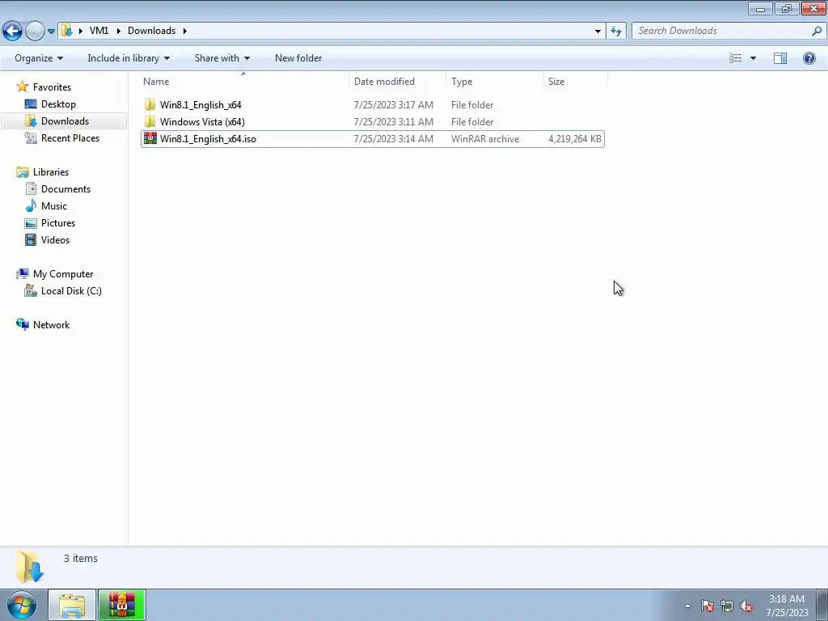Sort files by Type column
The width and height of the screenshot is (828, 621).
tap(494, 82)
